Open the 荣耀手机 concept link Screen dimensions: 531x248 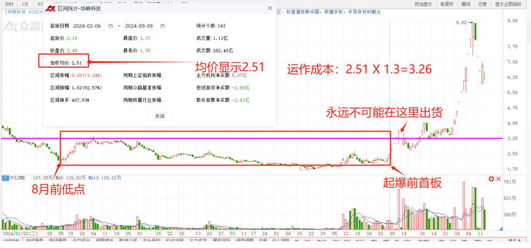tap(333, 12)
